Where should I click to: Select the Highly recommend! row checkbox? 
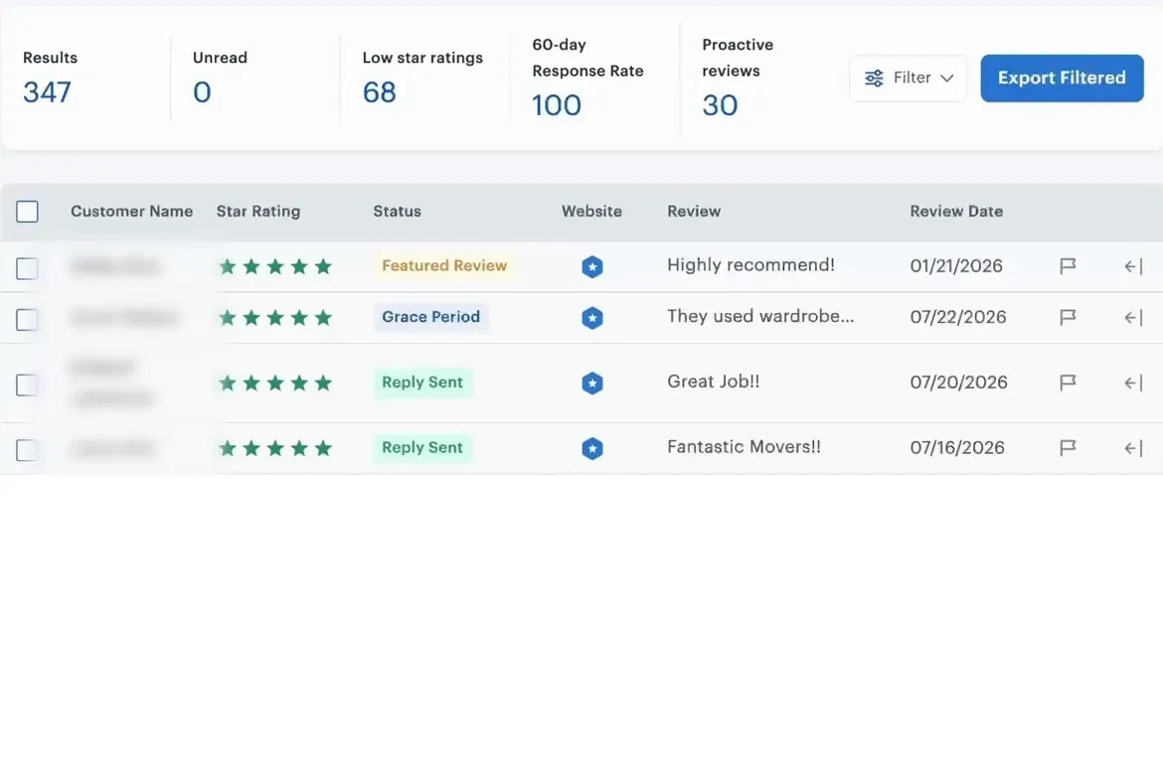28,268
